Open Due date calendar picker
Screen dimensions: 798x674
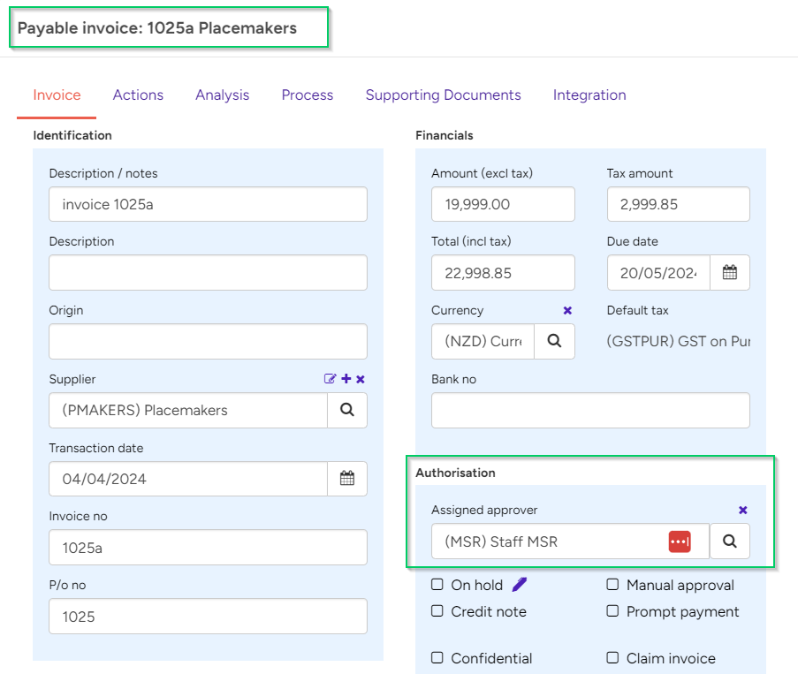[730, 273]
